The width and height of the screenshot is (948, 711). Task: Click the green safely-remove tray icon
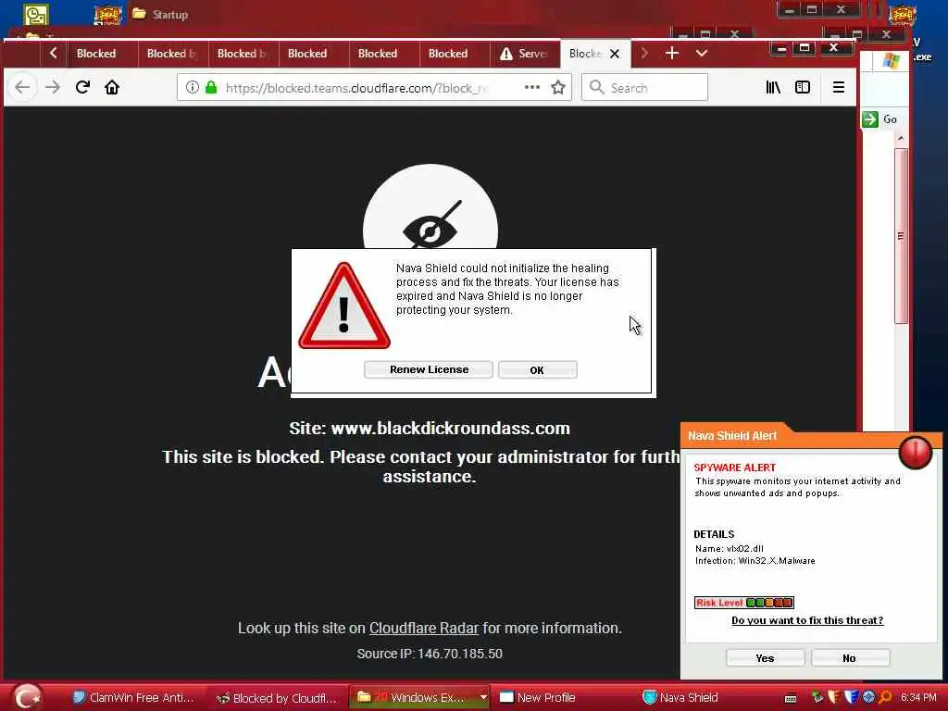(817, 698)
